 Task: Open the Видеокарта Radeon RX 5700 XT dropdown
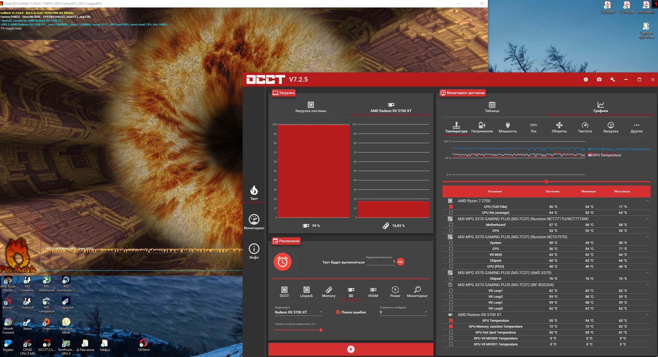(298, 312)
